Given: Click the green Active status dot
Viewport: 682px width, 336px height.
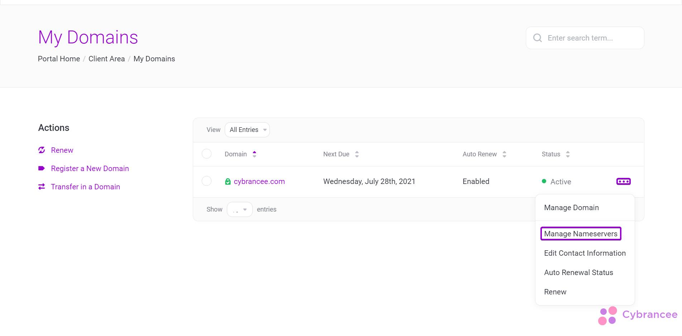Looking at the screenshot, I should [544, 181].
